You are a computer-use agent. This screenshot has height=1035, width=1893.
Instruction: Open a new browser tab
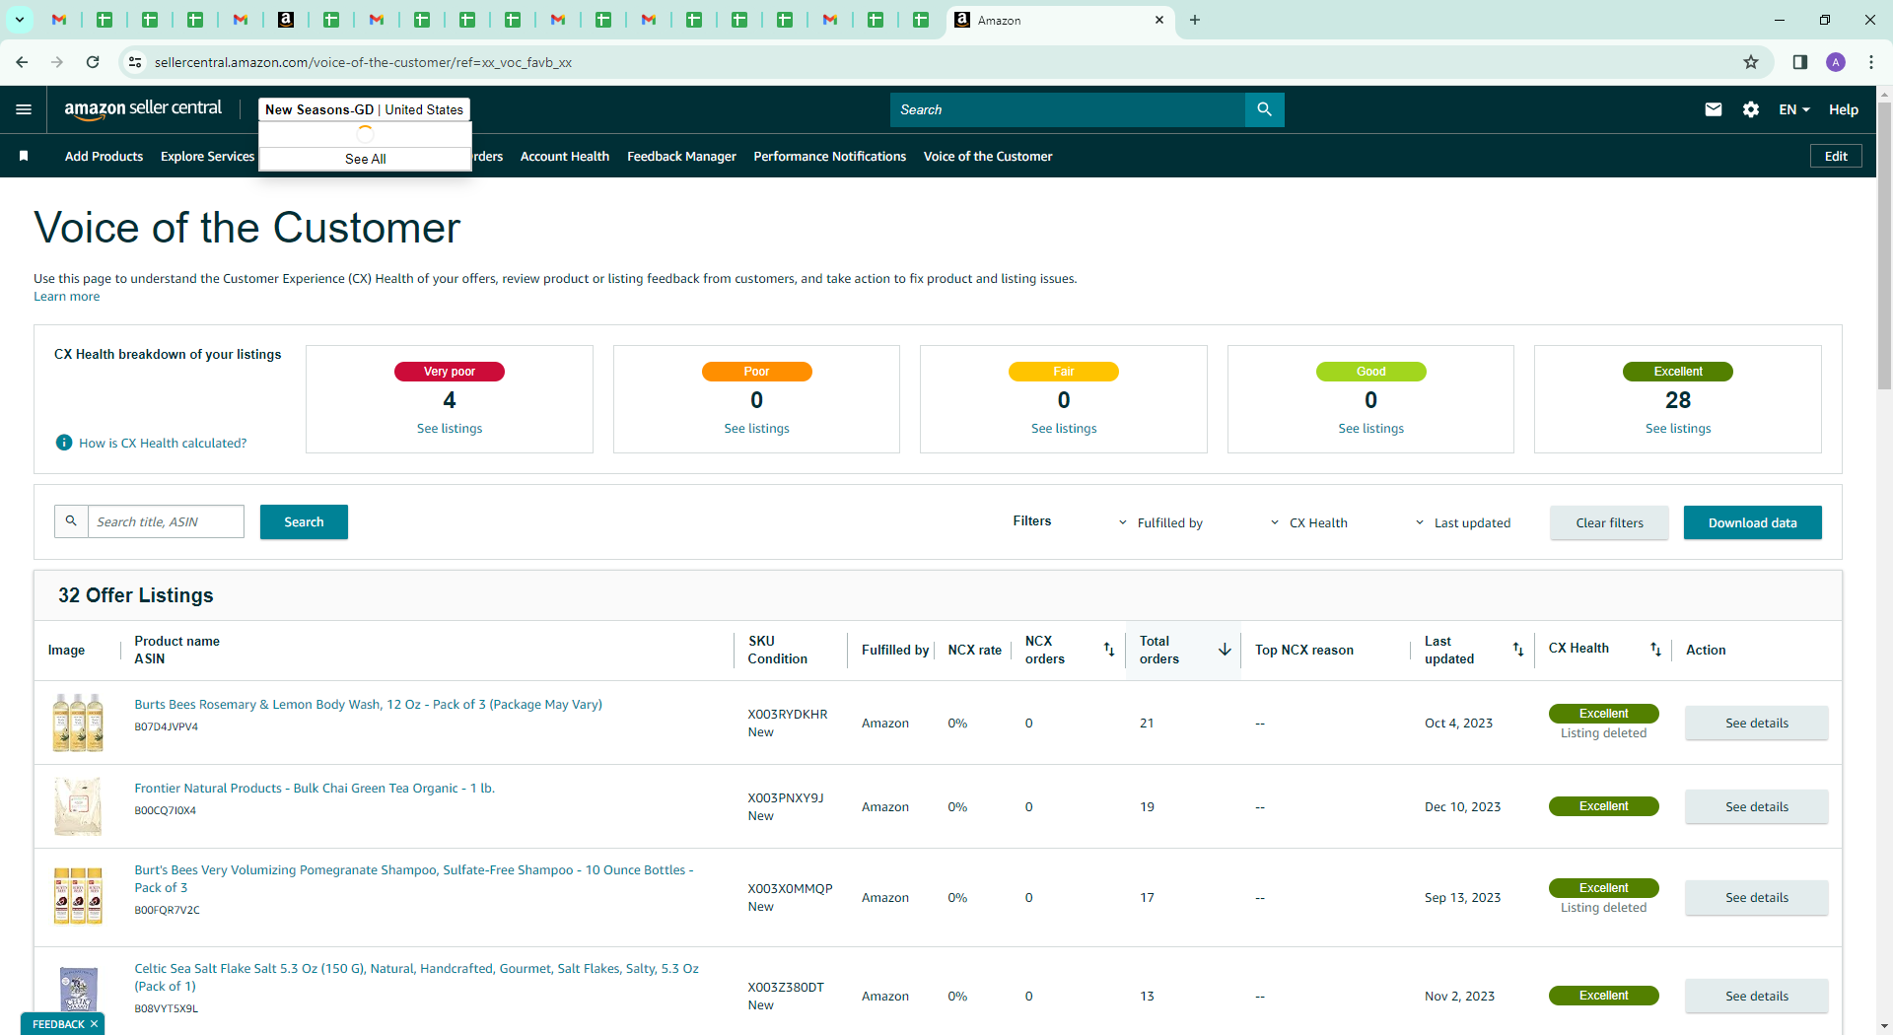1195,20
